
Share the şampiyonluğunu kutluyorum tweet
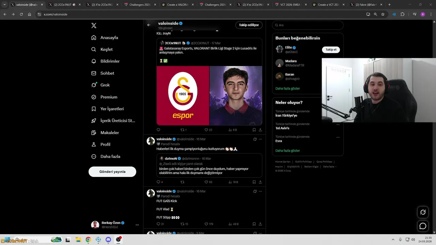(x=260, y=182)
